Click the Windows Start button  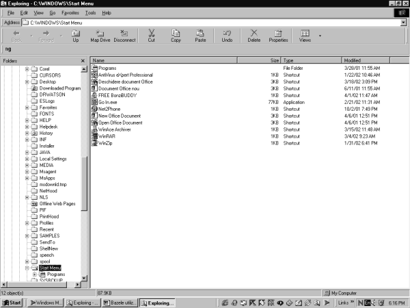click(x=12, y=303)
